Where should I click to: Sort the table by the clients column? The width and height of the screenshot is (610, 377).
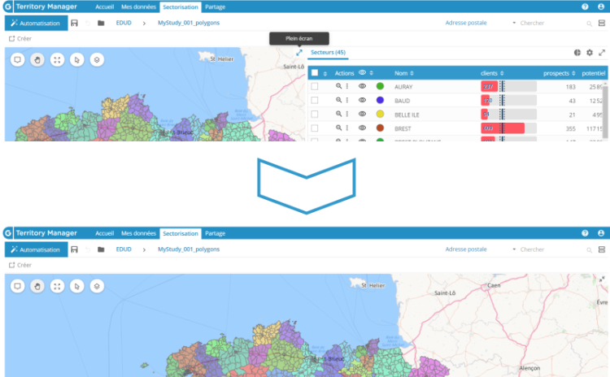click(x=492, y=73)
